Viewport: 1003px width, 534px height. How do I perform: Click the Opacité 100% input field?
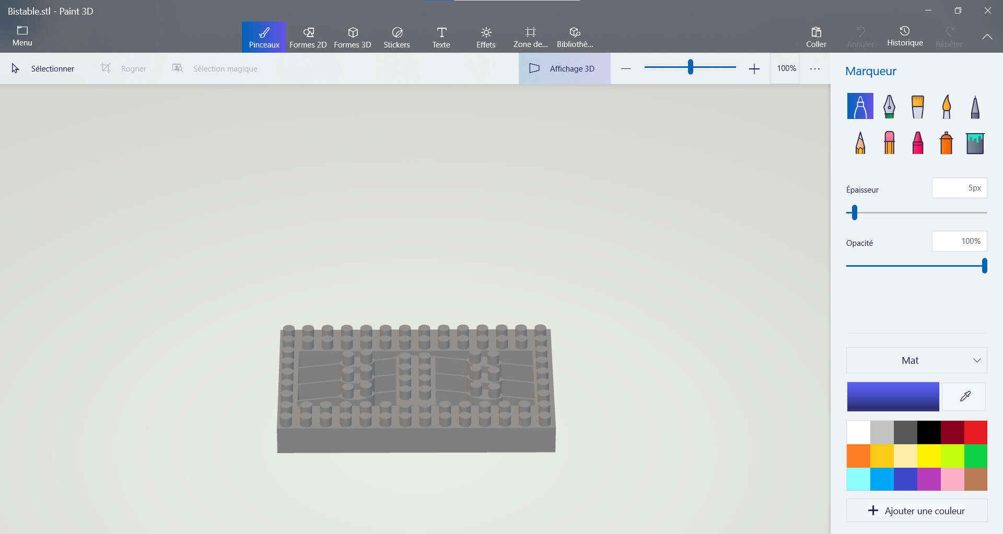[959, 241]
